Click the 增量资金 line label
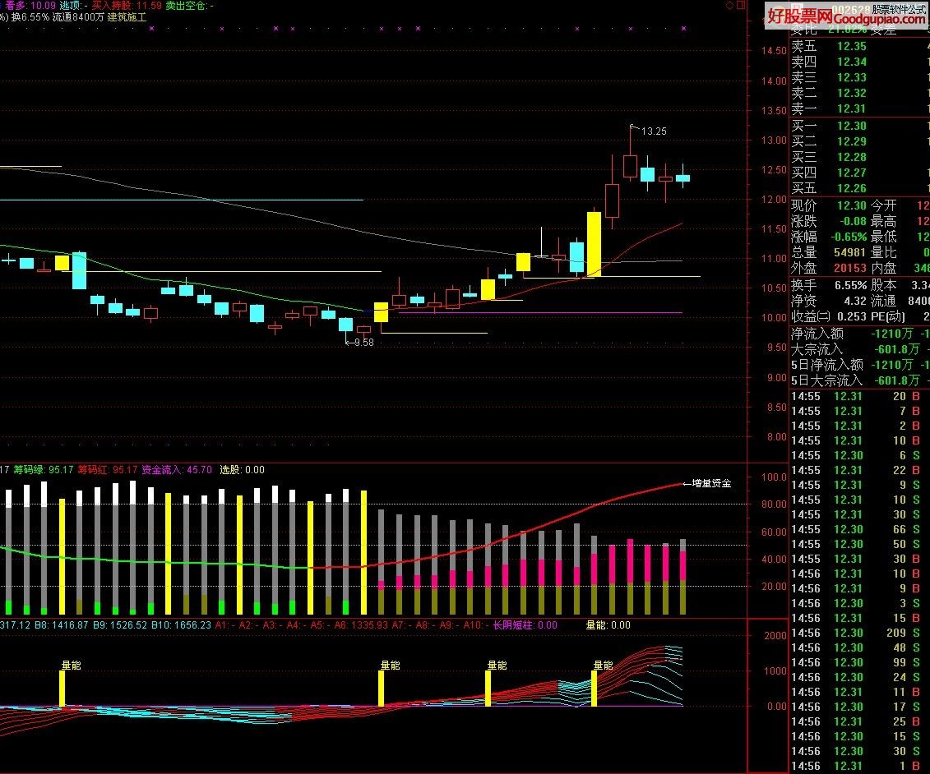Screen dimensions: 930x774 coord(711,483)
